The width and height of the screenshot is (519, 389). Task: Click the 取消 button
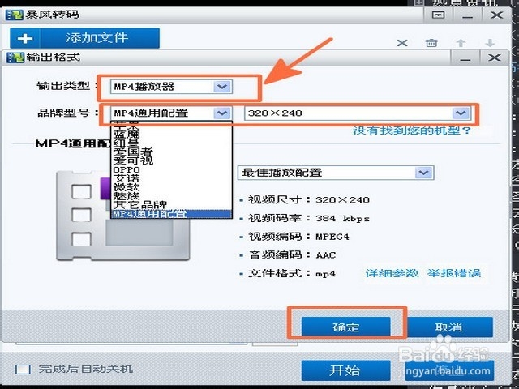point(449,327)
